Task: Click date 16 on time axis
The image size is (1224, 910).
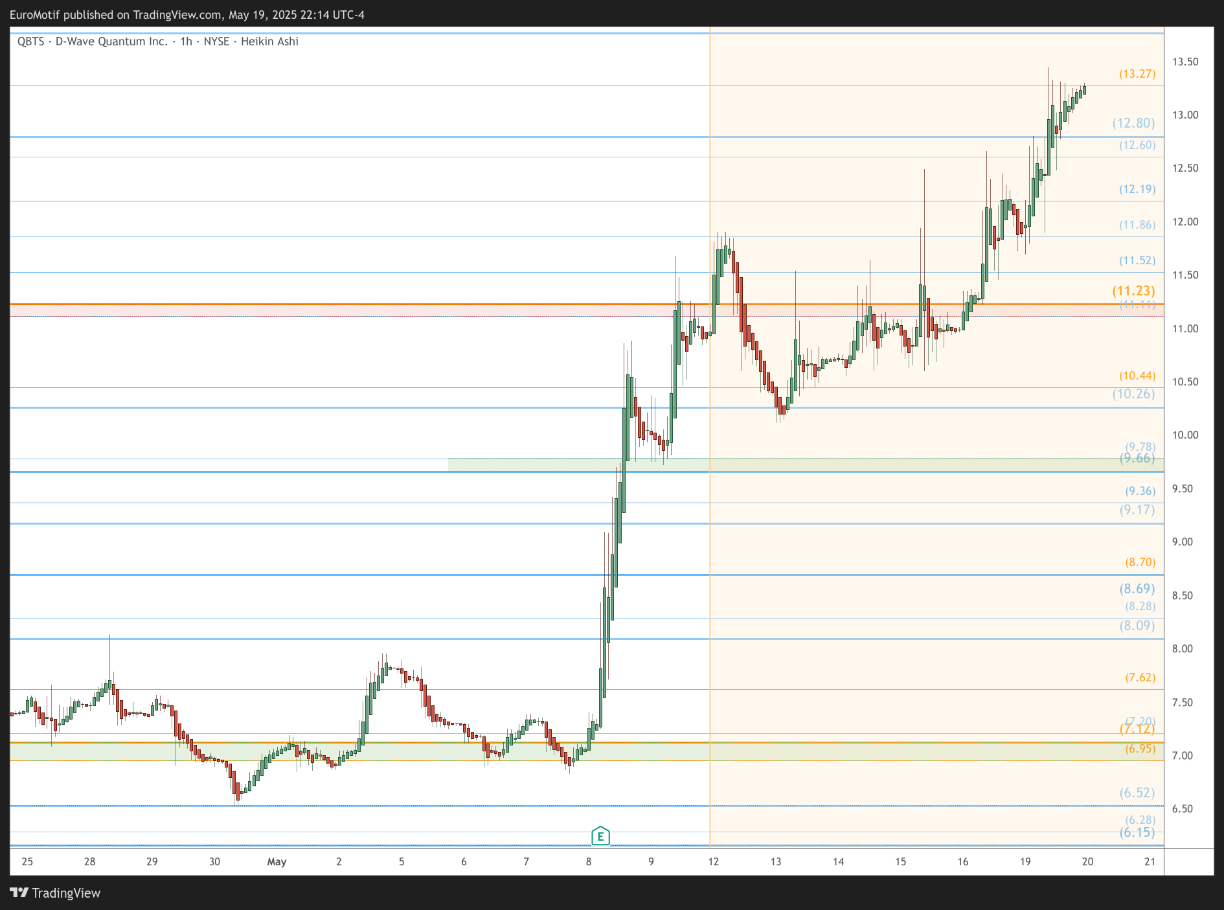Action: pos(963,862)
